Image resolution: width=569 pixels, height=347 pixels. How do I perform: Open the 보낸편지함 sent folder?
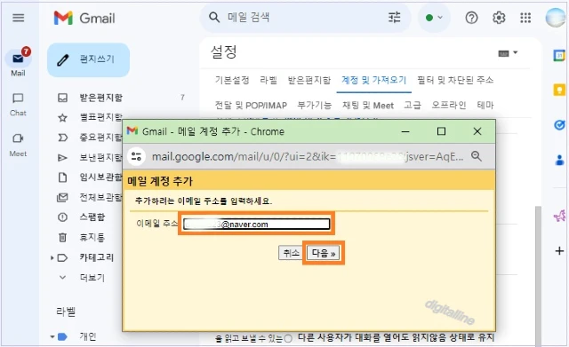pyautogui.click(x=100, y=157)
